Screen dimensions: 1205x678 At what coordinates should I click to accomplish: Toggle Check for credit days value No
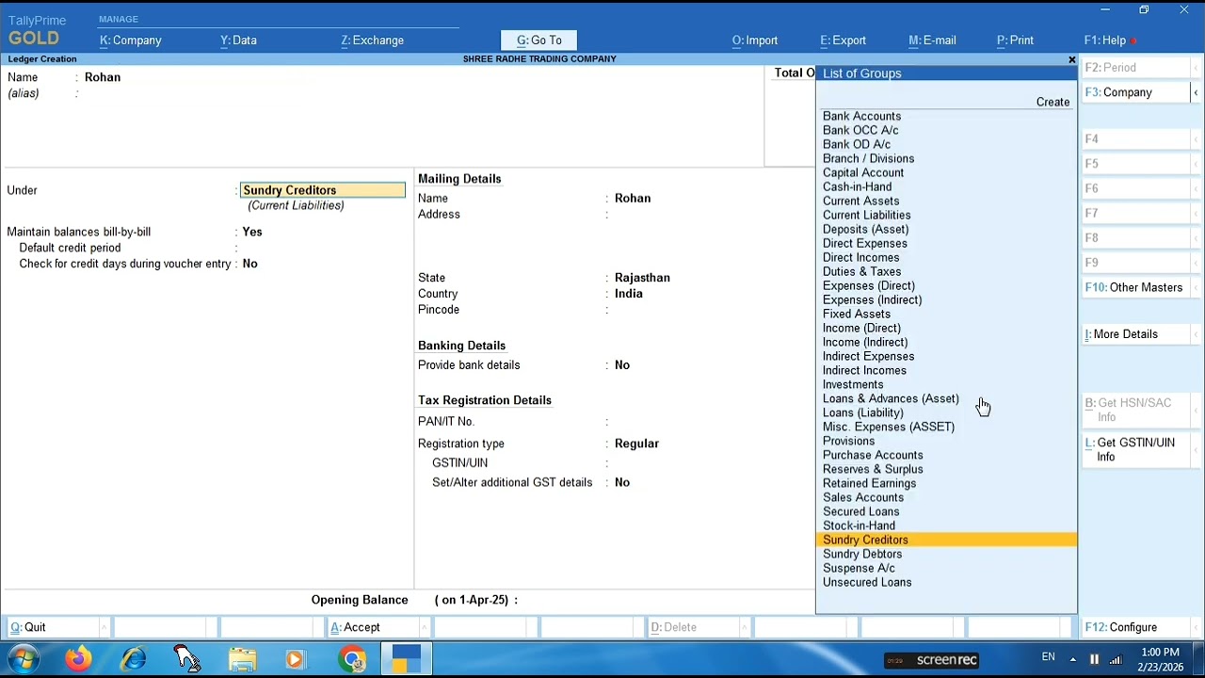(x=249, y=264)
